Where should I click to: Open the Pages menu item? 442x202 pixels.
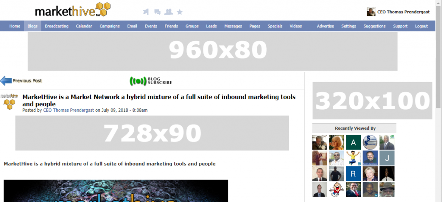click(x=255, y=26)
